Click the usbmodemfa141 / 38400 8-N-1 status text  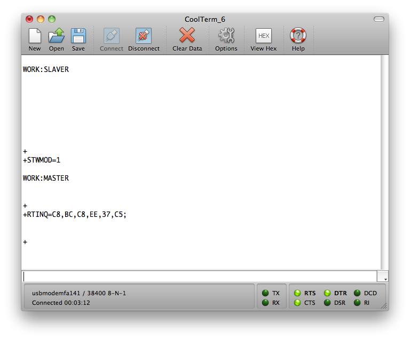[x=79, y=293]
